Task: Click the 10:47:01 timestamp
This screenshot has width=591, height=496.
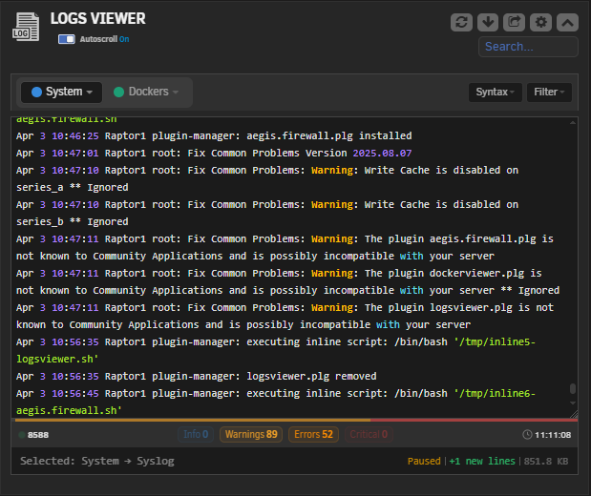Action: pos(75,153)
